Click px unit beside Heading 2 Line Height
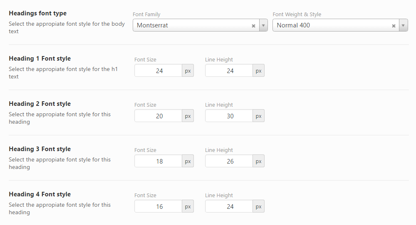Viewport: 416px width, 225px height. [259, 116]
